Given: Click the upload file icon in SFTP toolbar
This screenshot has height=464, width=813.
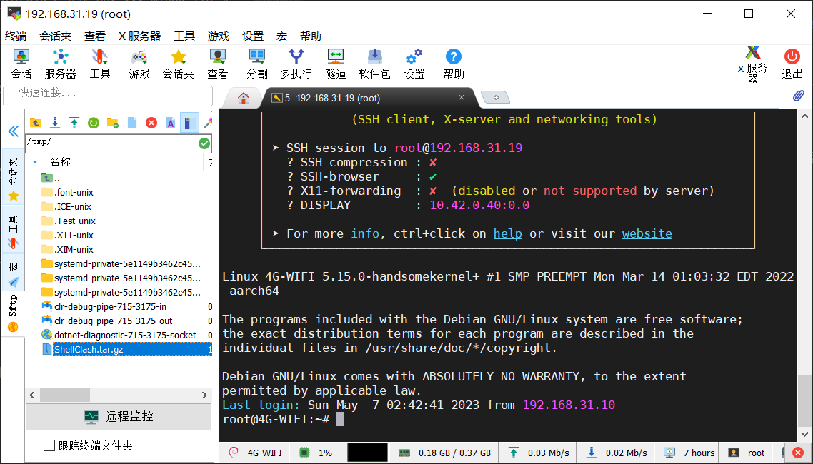Looking at the screenshot, I should 74,123.
